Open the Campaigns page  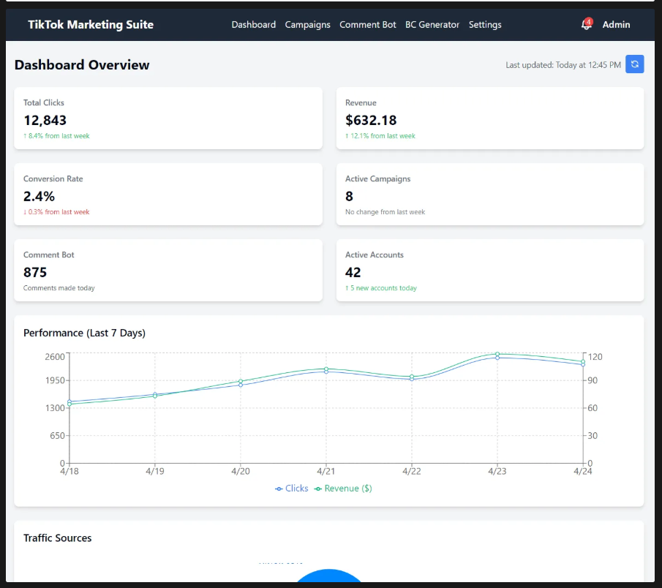pos(307,25)
